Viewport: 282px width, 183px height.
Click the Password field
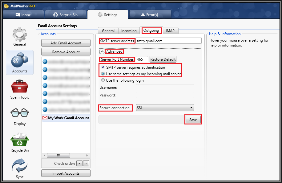tap(165, 95)
